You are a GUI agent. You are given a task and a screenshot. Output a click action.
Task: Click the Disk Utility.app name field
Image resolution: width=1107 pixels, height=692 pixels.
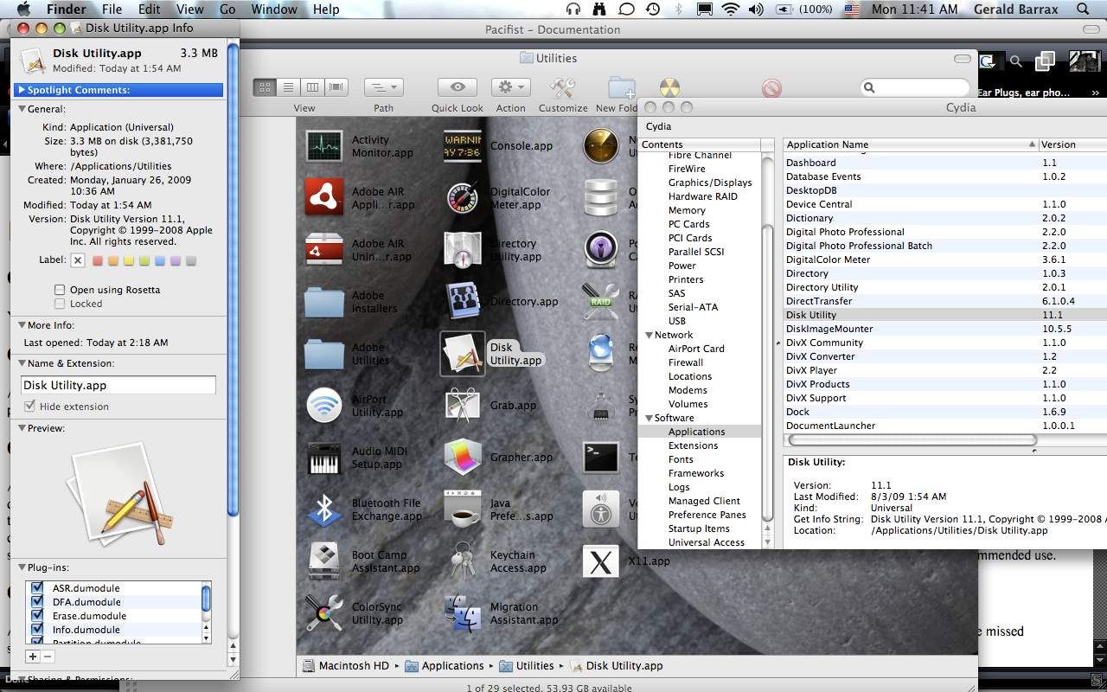coord(118,386)
